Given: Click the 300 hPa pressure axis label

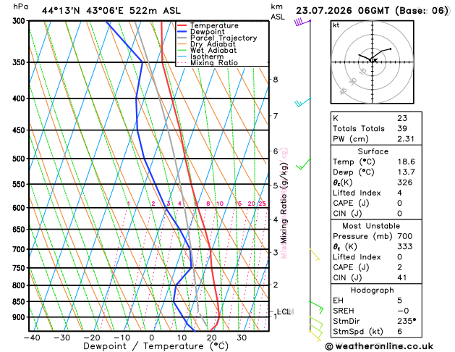Looking at the screenshot, I should point(20,20).
